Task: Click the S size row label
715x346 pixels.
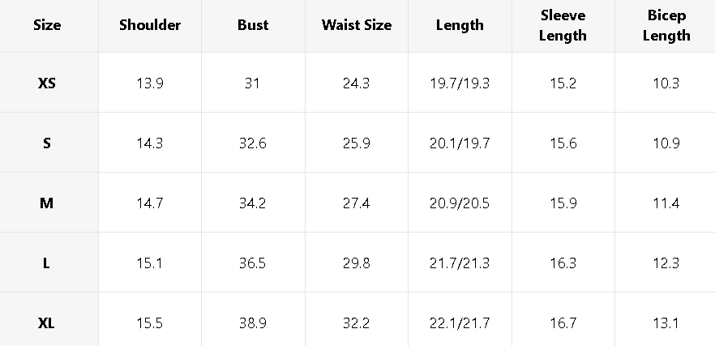Action: click(47, 143)
